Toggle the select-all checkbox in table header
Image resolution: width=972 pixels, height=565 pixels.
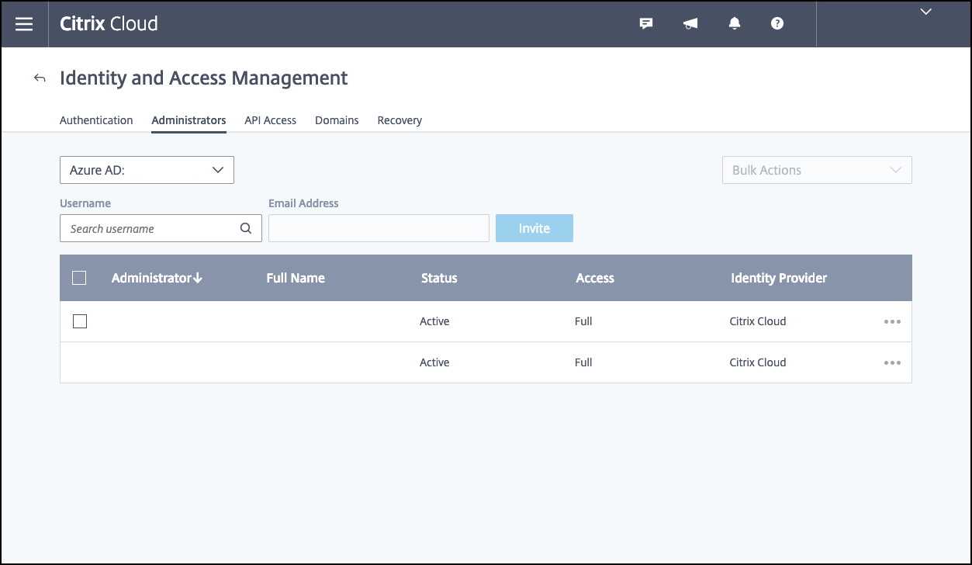tap(79, 278)
